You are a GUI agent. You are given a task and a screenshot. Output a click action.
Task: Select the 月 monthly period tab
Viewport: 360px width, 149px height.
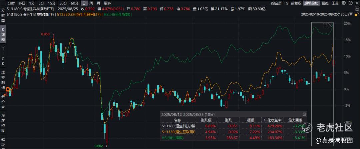[98, 3]
